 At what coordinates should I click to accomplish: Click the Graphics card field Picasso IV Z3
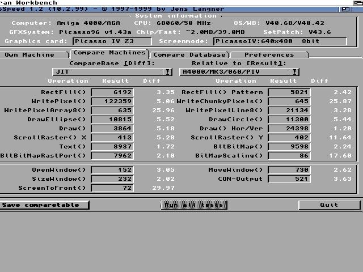[112, 41]
